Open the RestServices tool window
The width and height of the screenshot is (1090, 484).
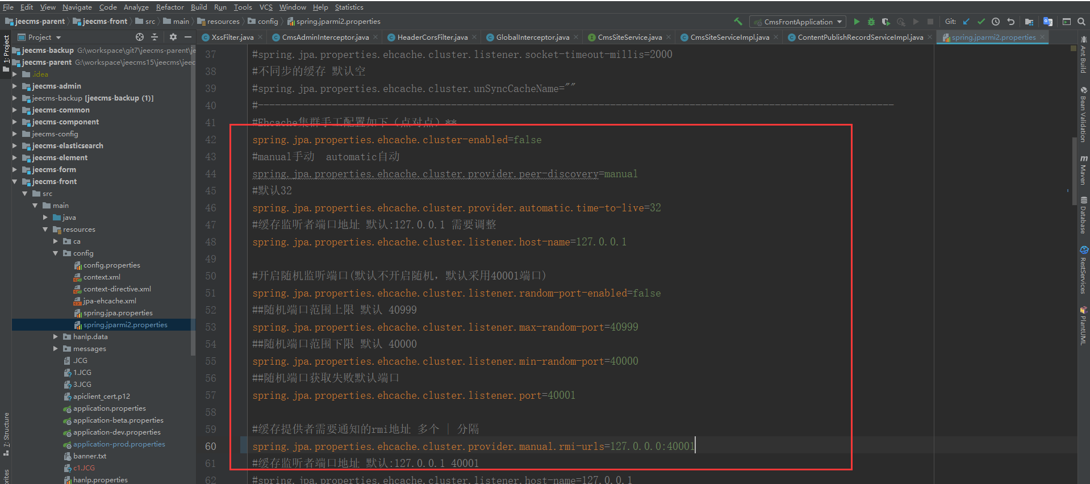coord(1084,270)
